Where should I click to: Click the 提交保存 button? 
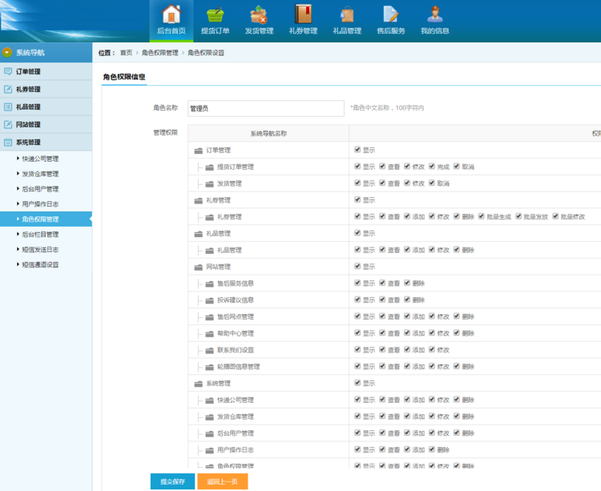tap(172, 481)
